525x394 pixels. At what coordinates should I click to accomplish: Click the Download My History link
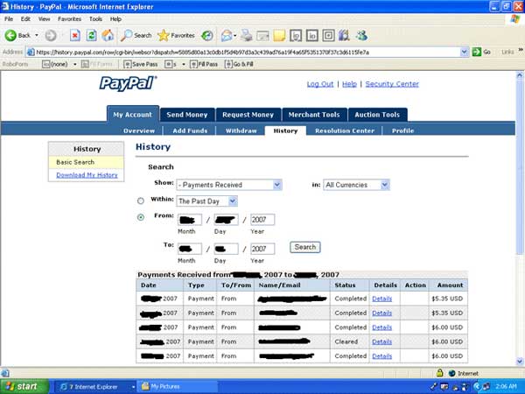tap(87, 175)
